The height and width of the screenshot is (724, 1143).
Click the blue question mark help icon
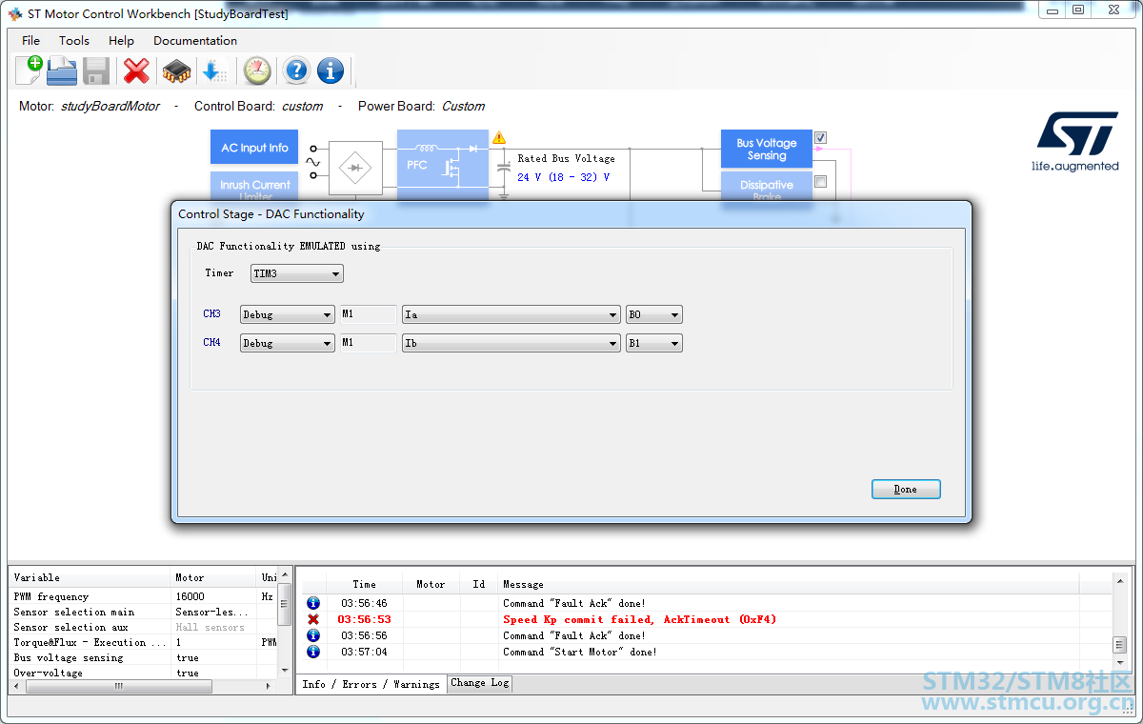pos(297,70)
